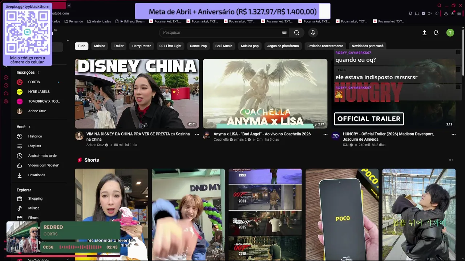The width and height of the screenshot is (465, 261).
Task: Open YouTube notifications bell
Action: coord(436,33)
